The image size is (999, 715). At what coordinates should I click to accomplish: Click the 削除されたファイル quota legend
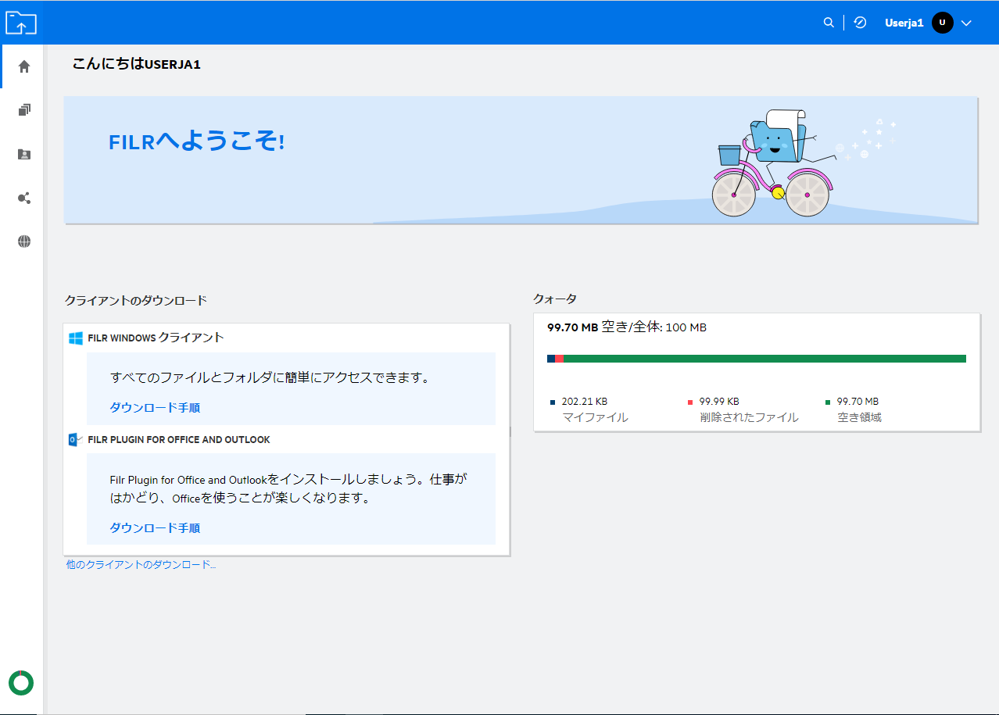[748, 417]
